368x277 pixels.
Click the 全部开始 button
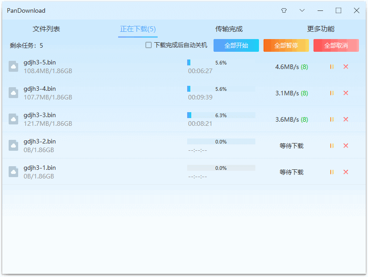point(236,45)
